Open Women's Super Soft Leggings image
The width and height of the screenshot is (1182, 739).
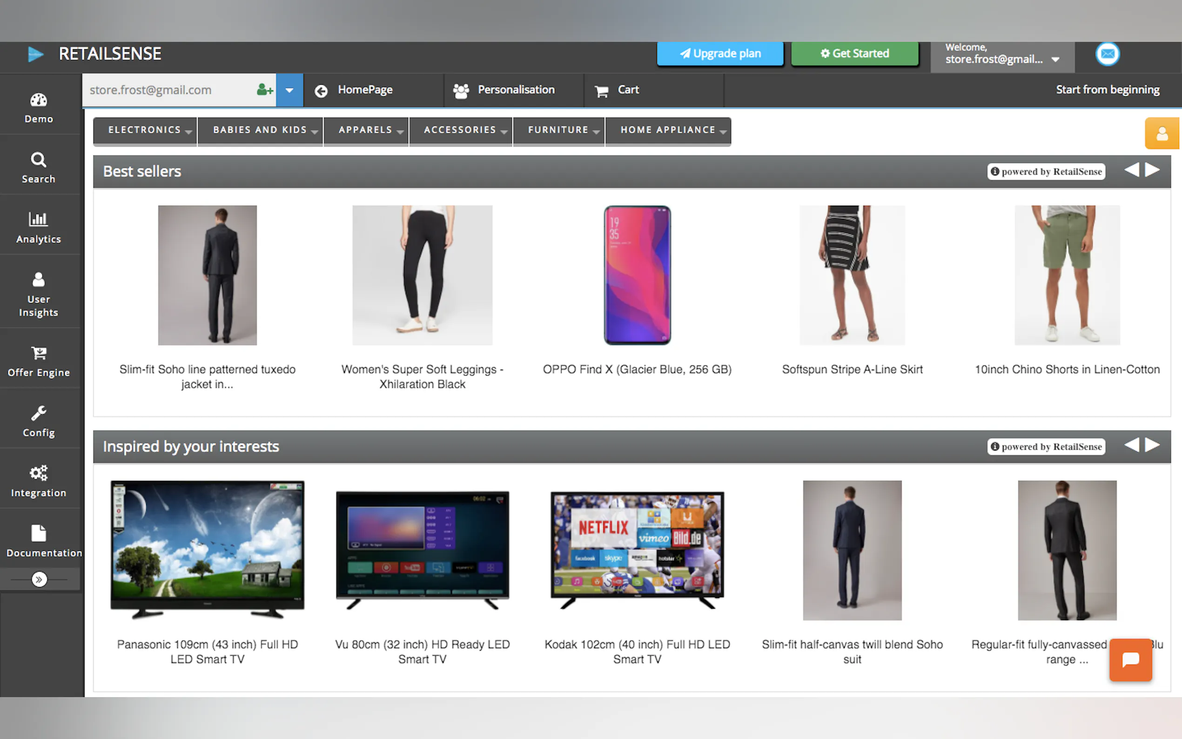[x=422, y=275]
